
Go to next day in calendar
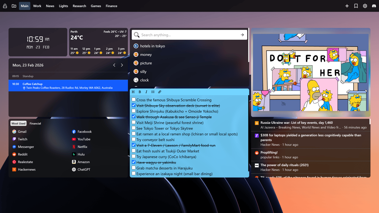click(x=122, y=65)
